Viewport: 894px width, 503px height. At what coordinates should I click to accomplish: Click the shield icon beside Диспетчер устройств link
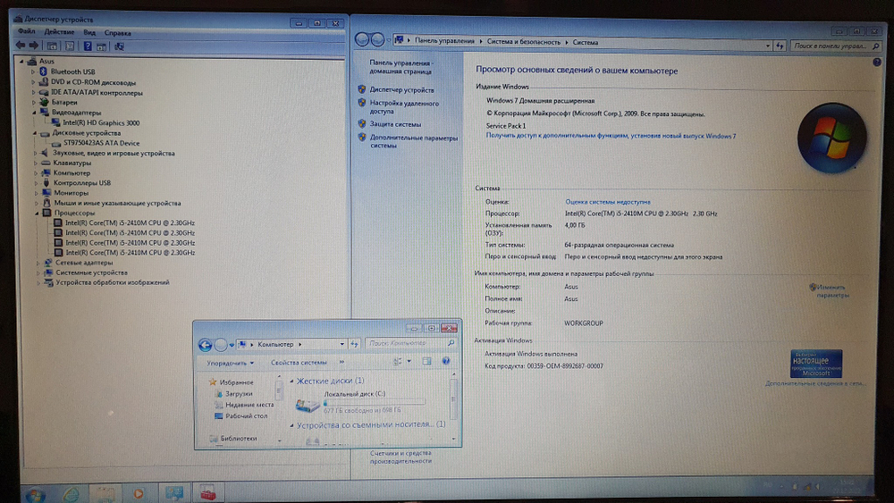pos(361,89)
